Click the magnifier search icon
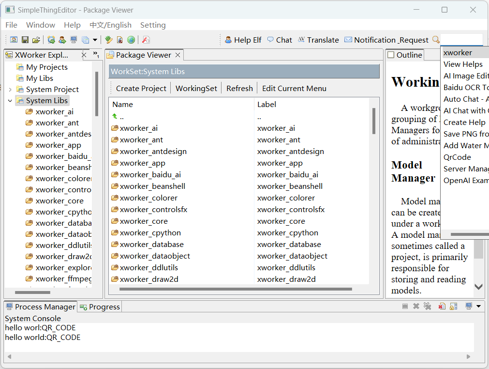489x369 pixels. click(436, 40)
